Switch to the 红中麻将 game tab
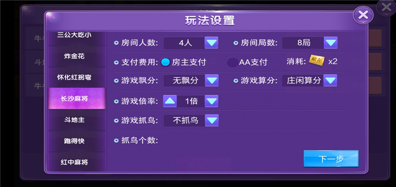The height and width of the screenshot is (187, 396). pos(74,162)
